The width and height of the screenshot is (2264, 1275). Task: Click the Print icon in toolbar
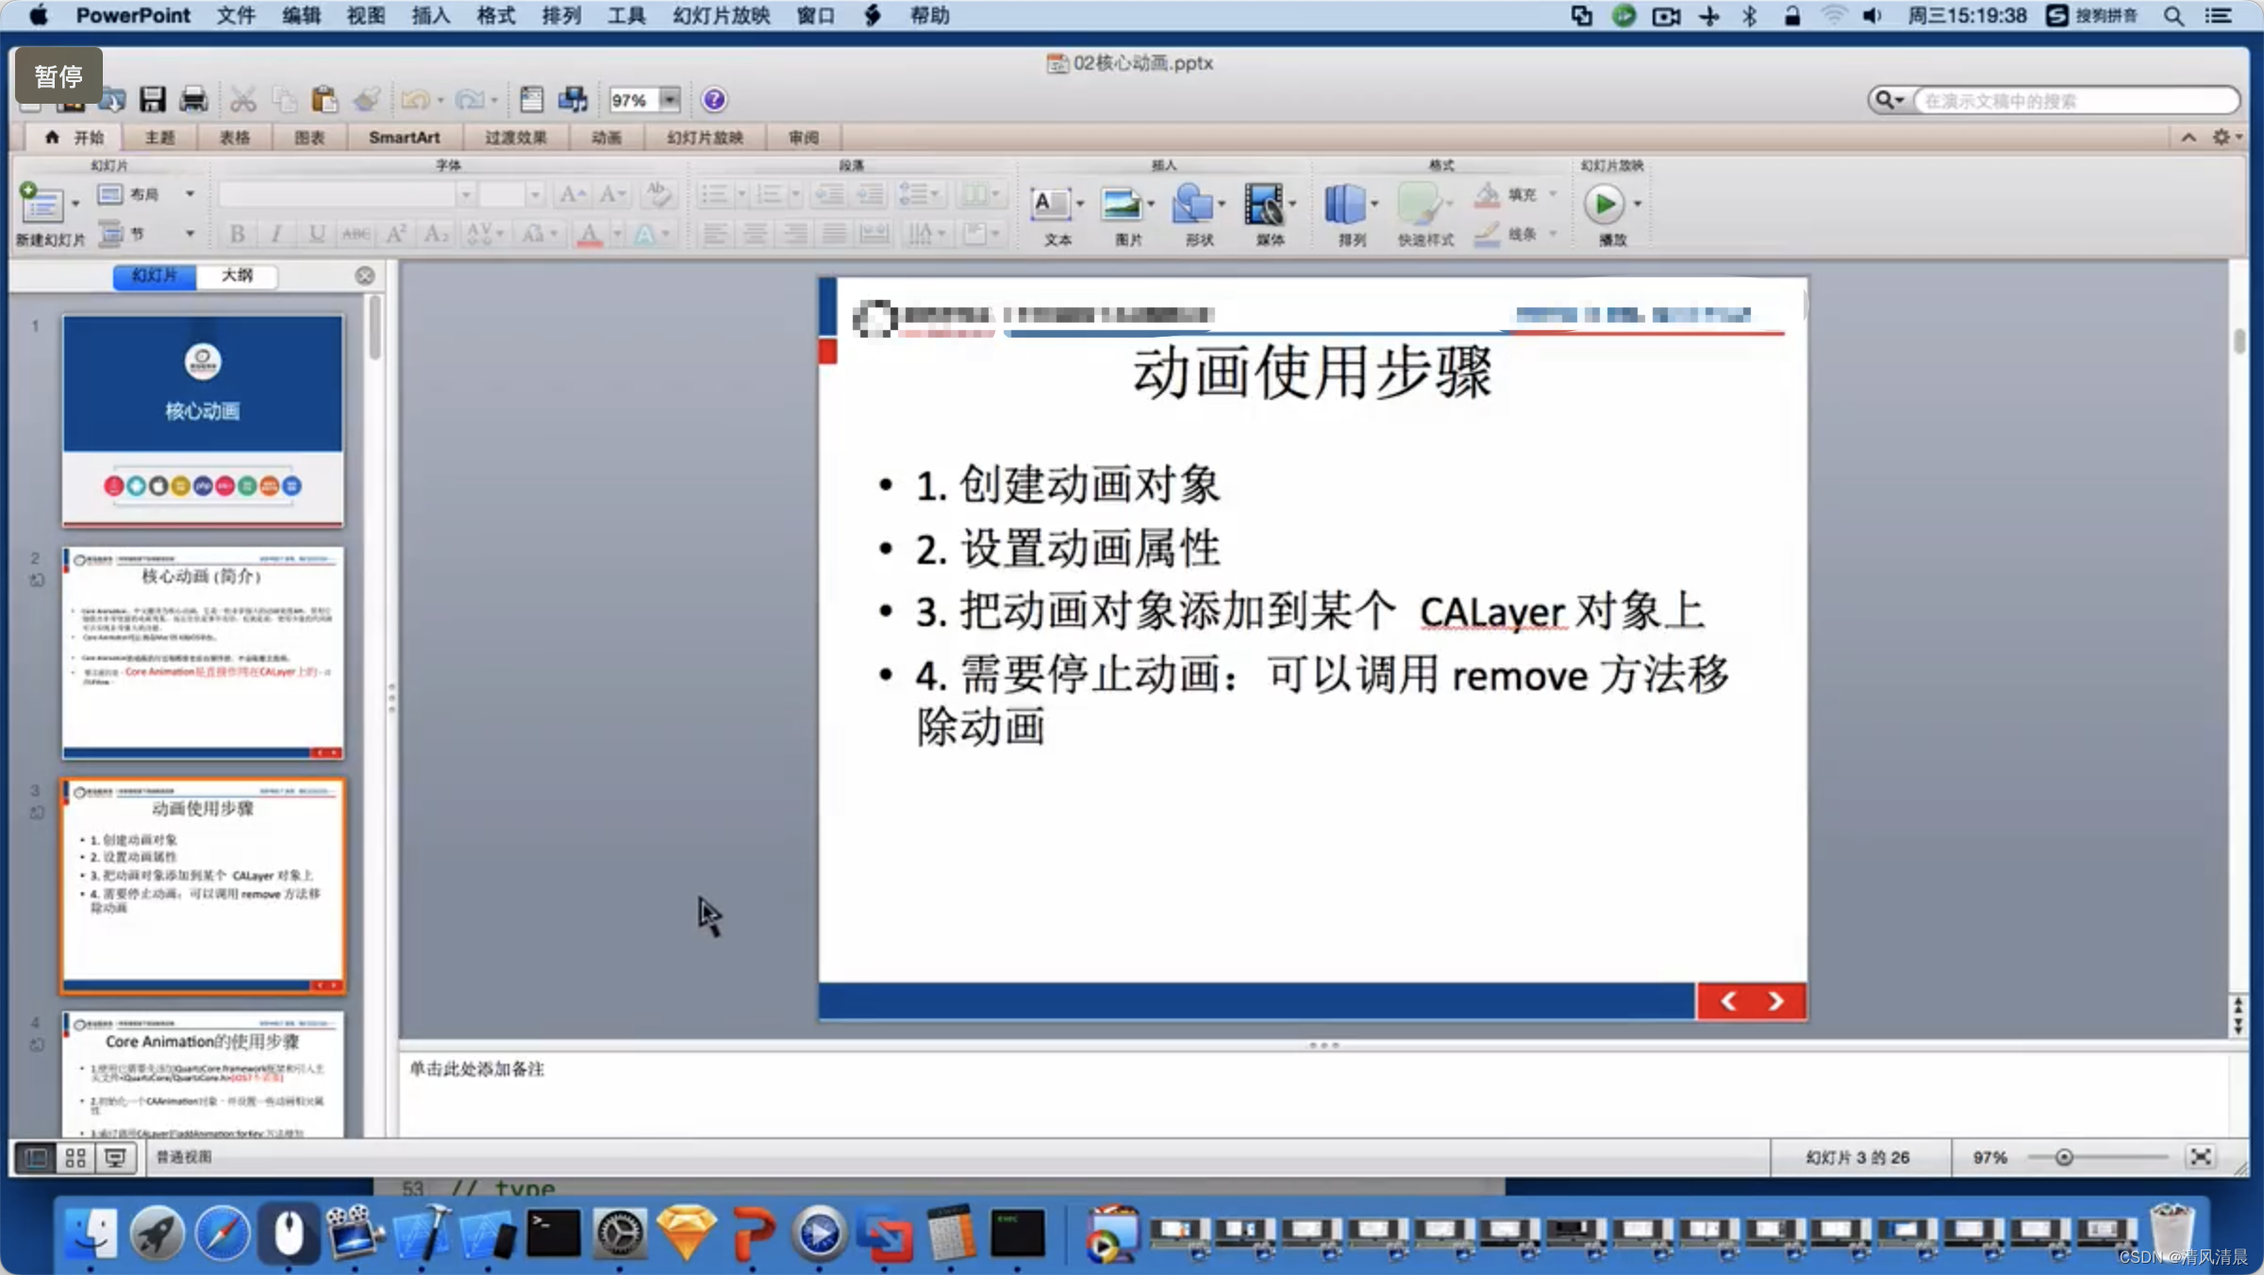193,99
